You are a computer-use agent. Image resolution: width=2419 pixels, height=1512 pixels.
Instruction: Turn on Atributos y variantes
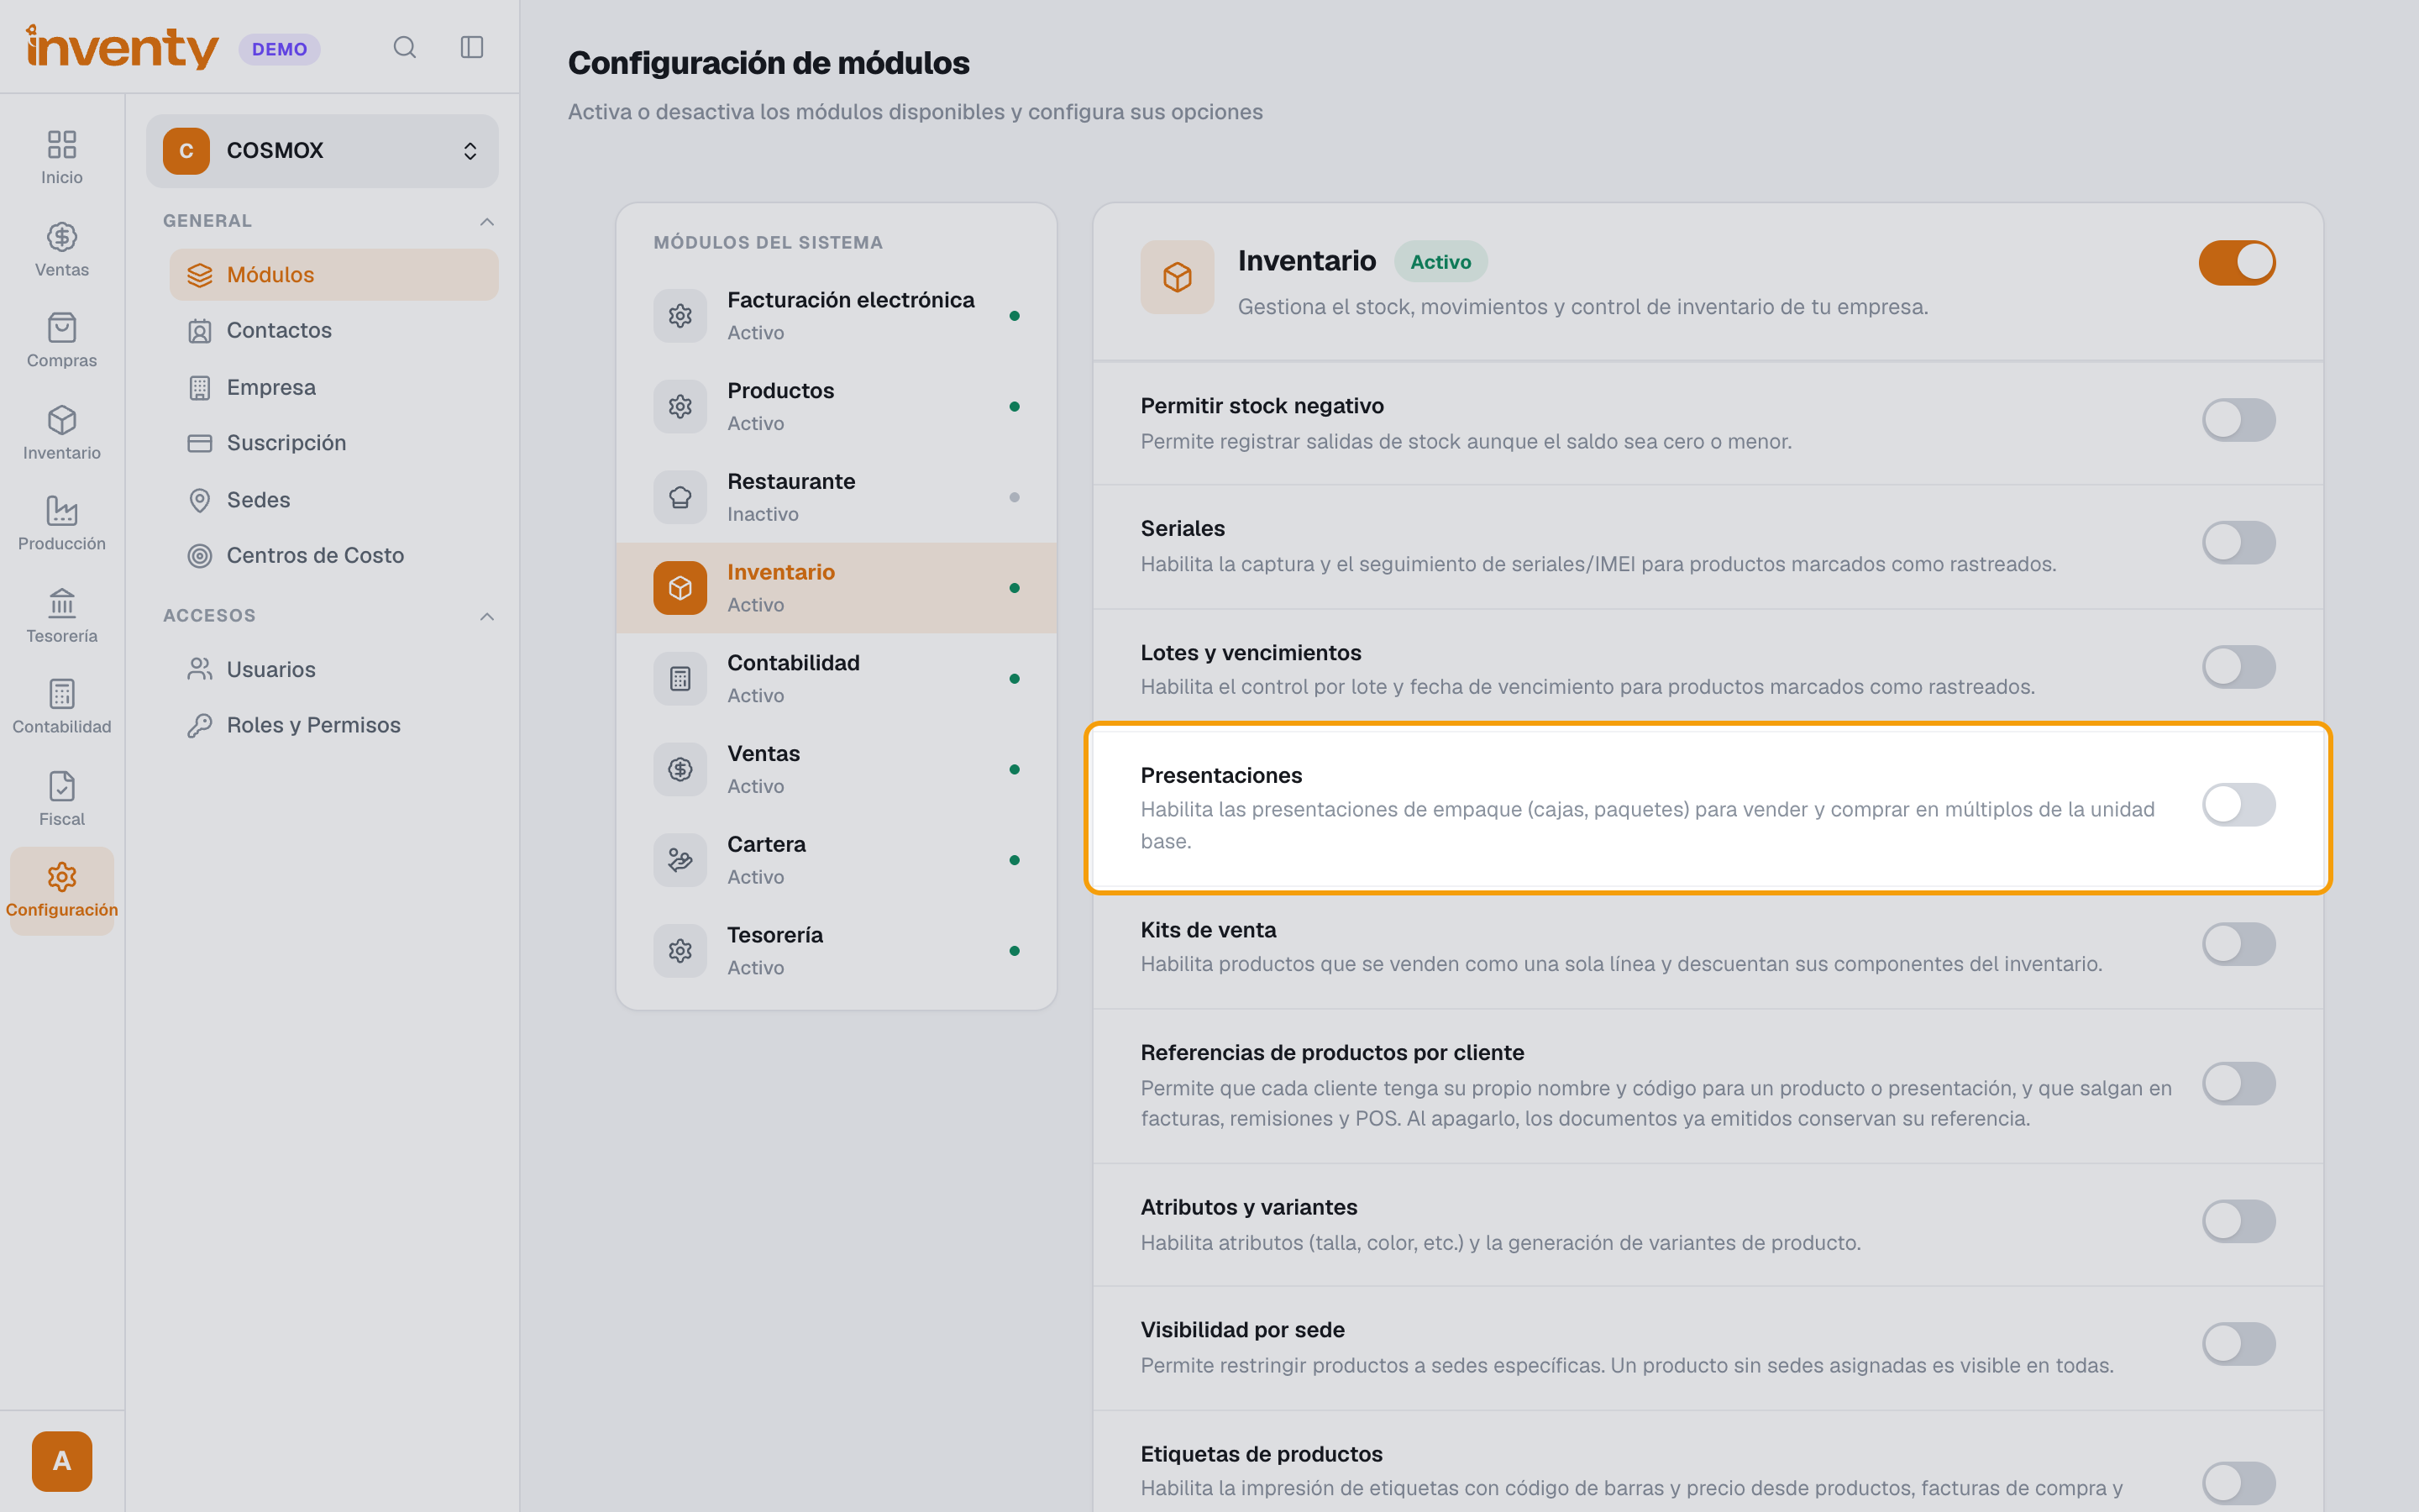pos(2238,1222)
